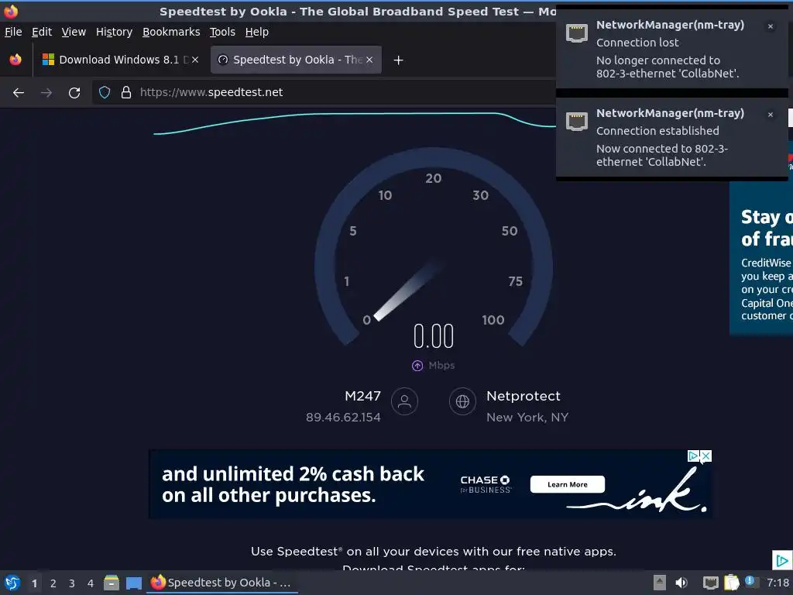
Task: Click the Speedtest by Ookla taskbar entry
Action: pos(222,583)
